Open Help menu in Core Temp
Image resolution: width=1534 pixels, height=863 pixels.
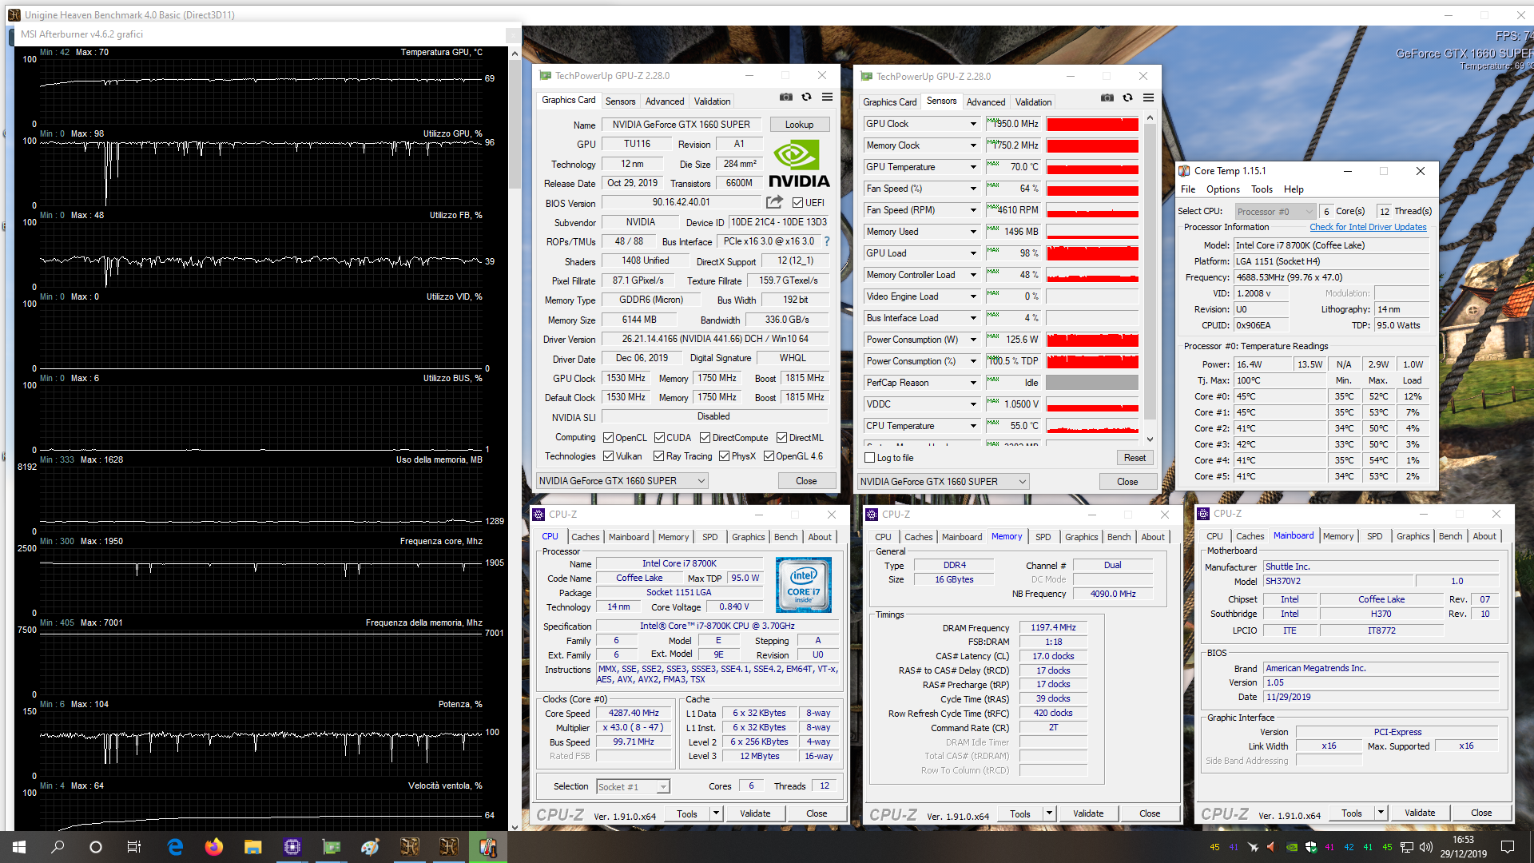(x=1294, y=189)
